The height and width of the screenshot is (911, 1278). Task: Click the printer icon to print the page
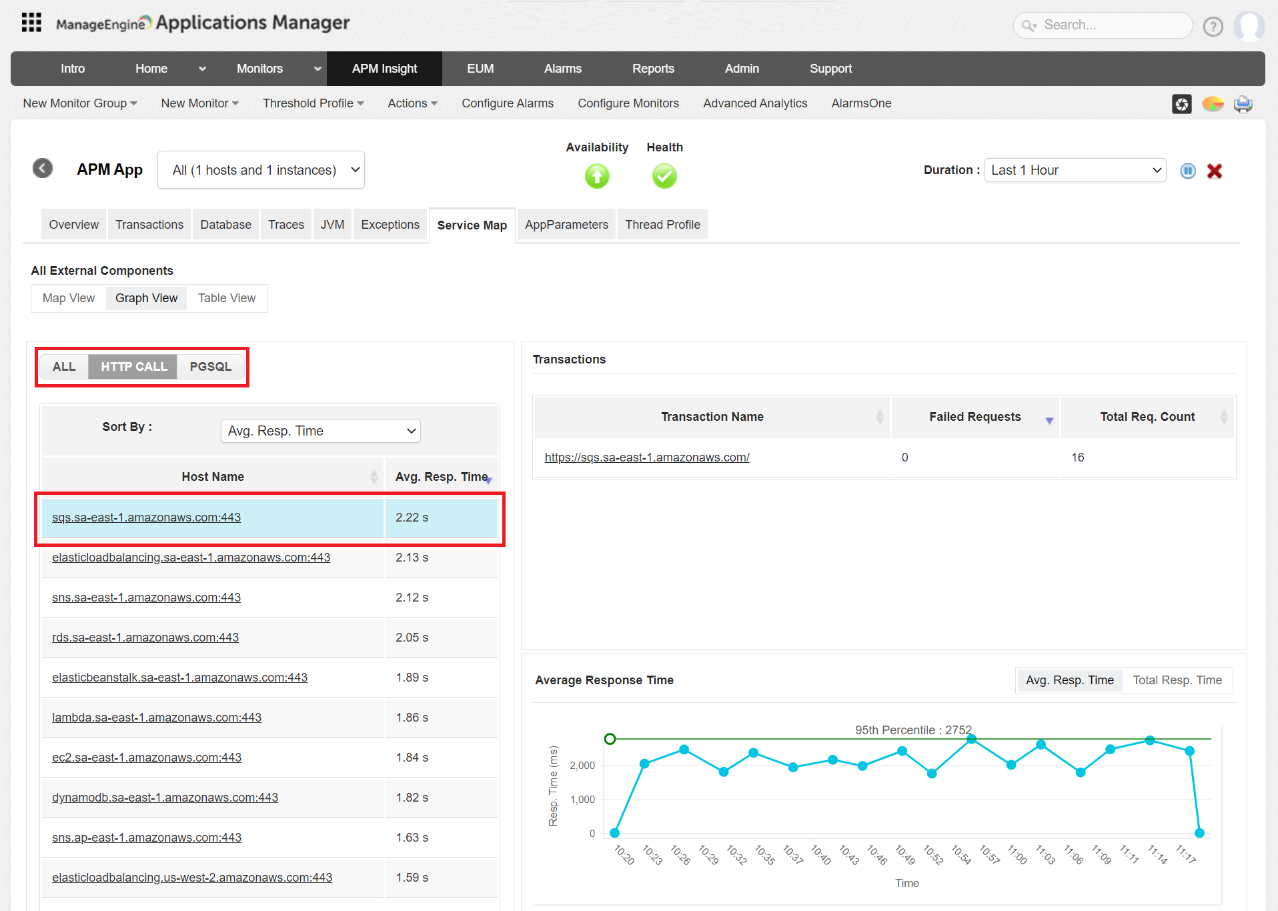pyautogui.click(x=1243, y=104)
